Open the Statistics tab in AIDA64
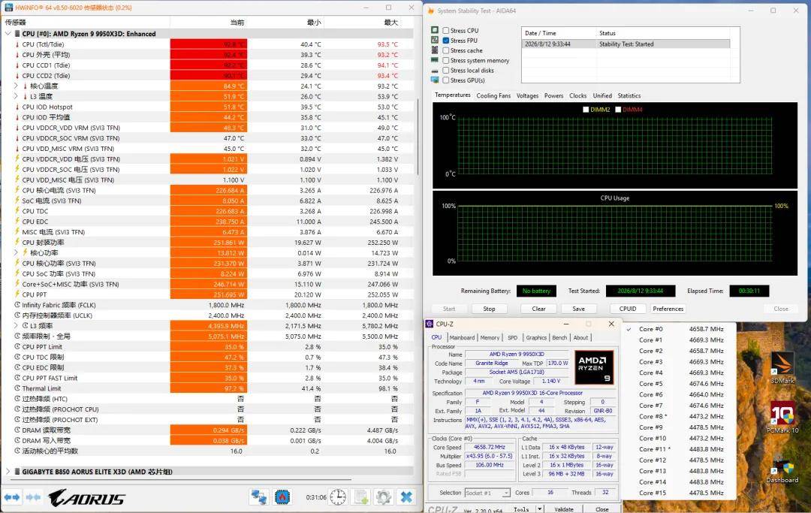Viewport: 811px width, 513px height. tap(629, 95)
